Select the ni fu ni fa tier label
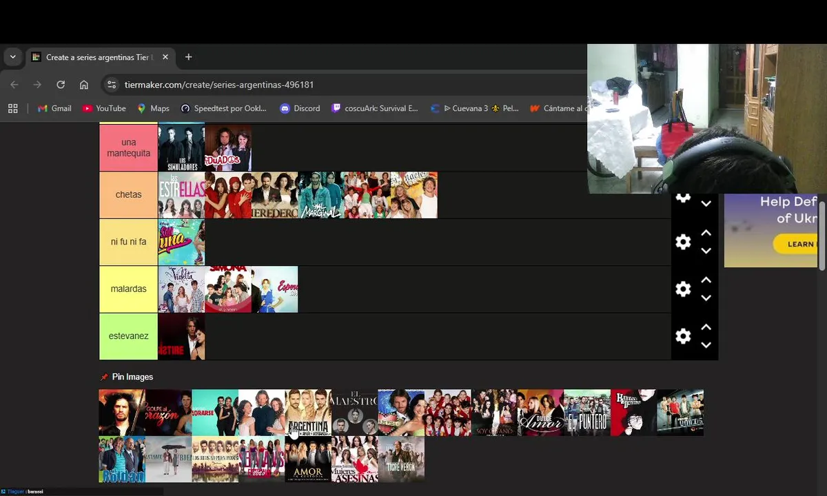 point(128,242)
